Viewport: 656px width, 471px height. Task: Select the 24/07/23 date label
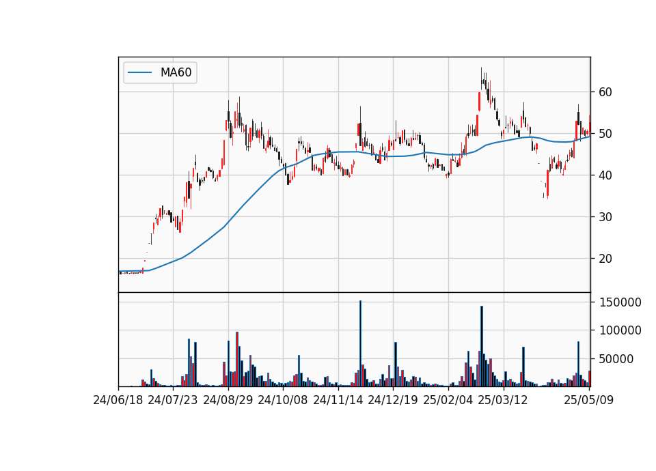pyautogui.click(x=173, y=400)
